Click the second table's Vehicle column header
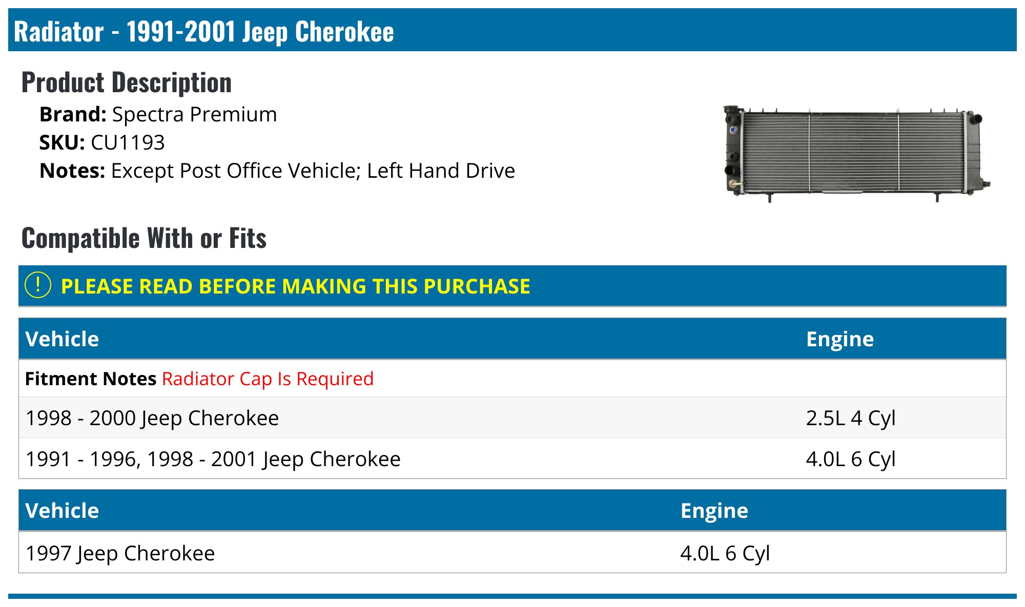Image resolution: width=1025 pixels, height=607 pixels. [62, 511]
